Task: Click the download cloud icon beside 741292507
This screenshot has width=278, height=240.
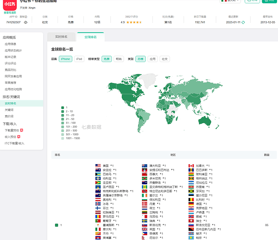Action: point(26,23)
